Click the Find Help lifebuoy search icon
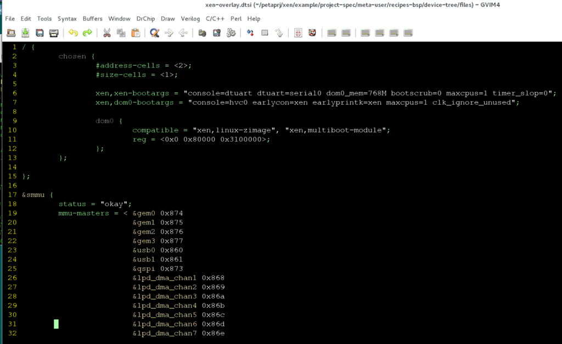 pos(312,33)
